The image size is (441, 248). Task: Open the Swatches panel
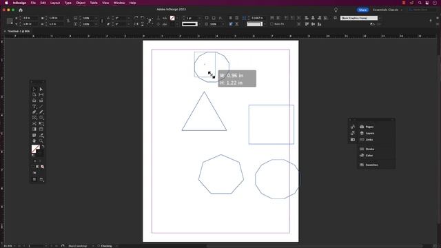[369, 165]
